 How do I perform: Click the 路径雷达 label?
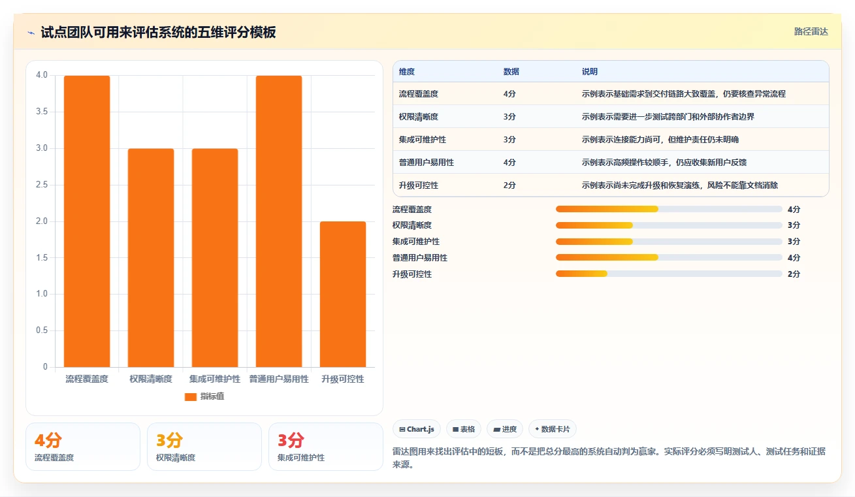point(811,31)
